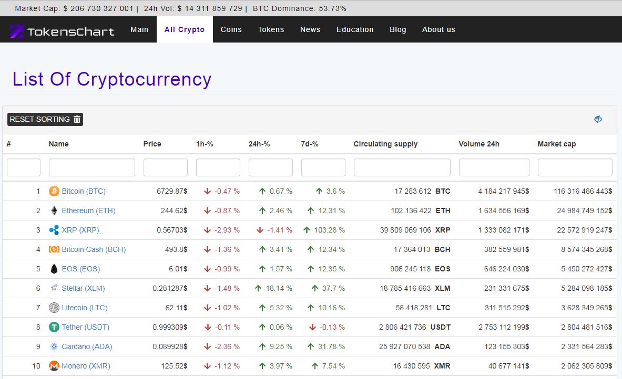The image size is (622, 379).
Task: Click the Bitcoin Cash icon
Action: click(54, 249)
